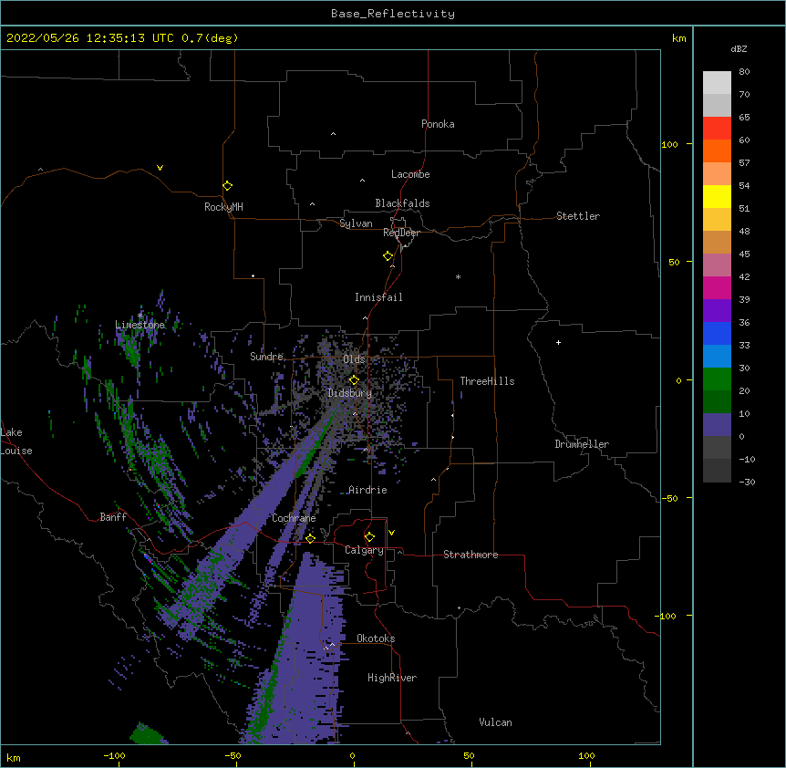Click the Airdrie city label

click(367, 490)
